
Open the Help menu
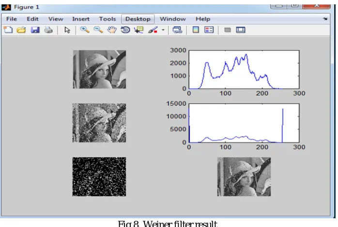pyautogui.click(x=203, y=19)
